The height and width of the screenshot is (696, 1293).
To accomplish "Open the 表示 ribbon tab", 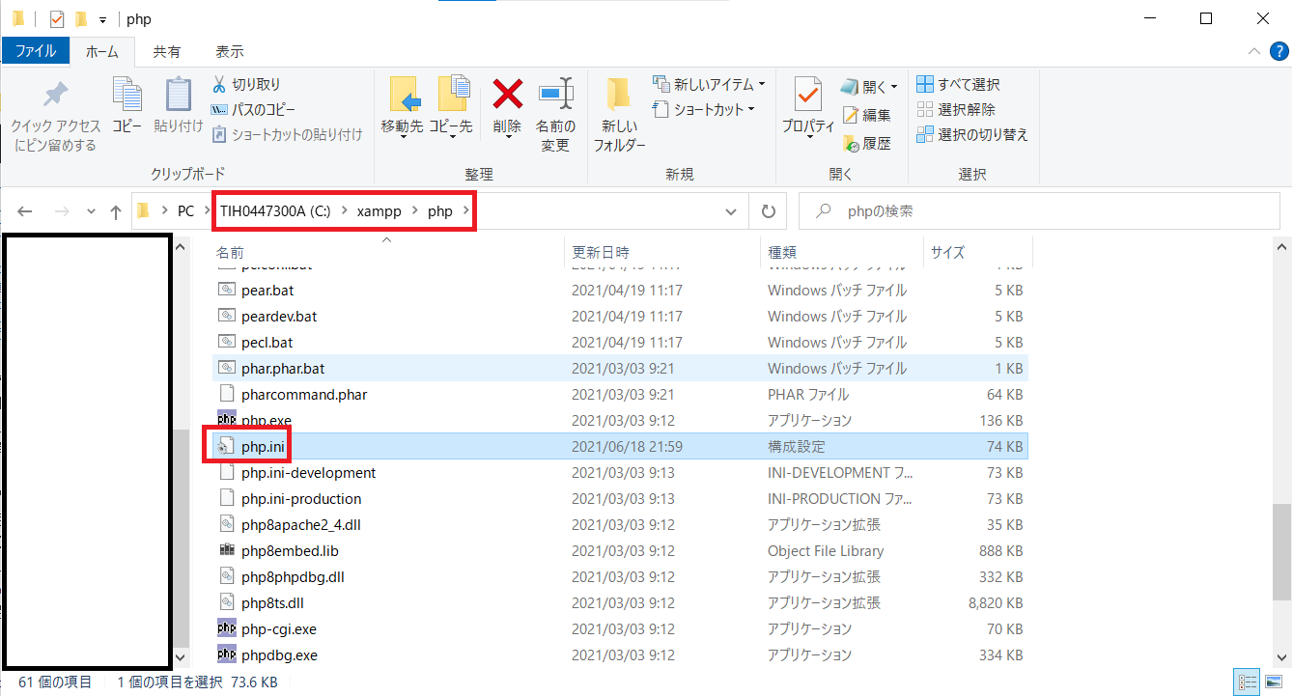I will [230, 51].
